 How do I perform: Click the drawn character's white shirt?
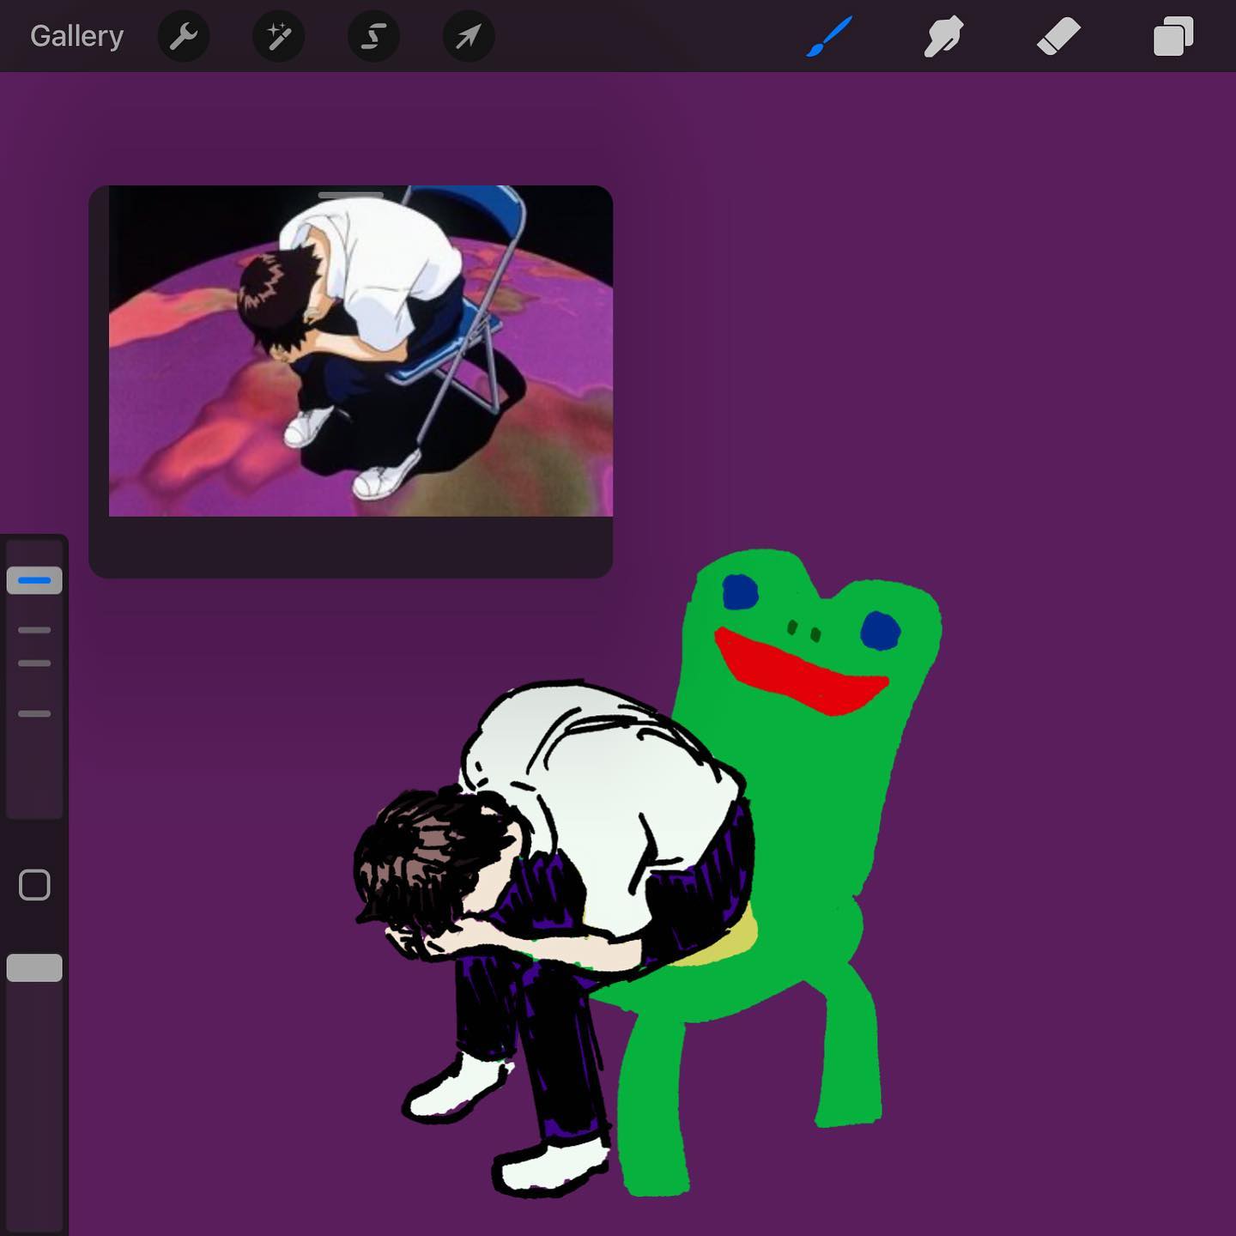click(x=601, y=772)
